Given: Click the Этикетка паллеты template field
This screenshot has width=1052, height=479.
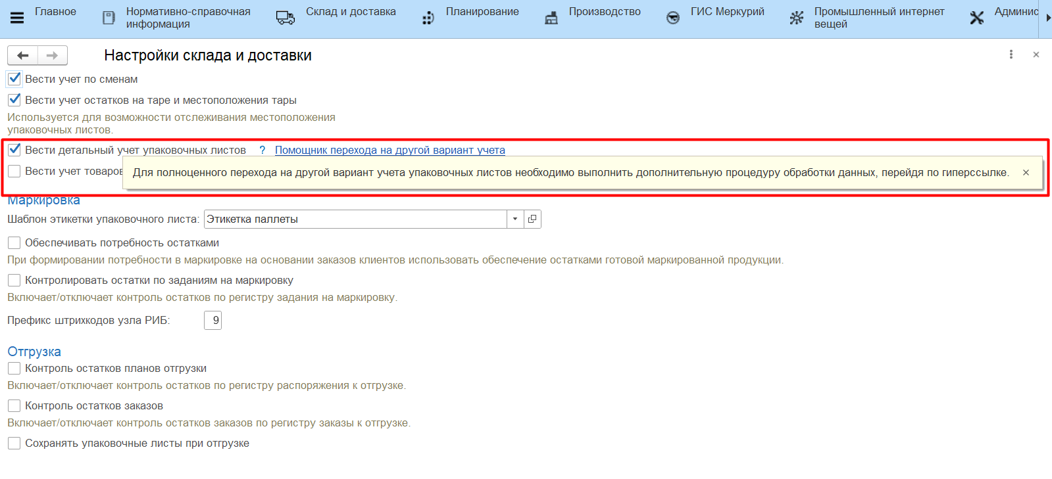Looking at the screenshot, I should tap(355, 219).
